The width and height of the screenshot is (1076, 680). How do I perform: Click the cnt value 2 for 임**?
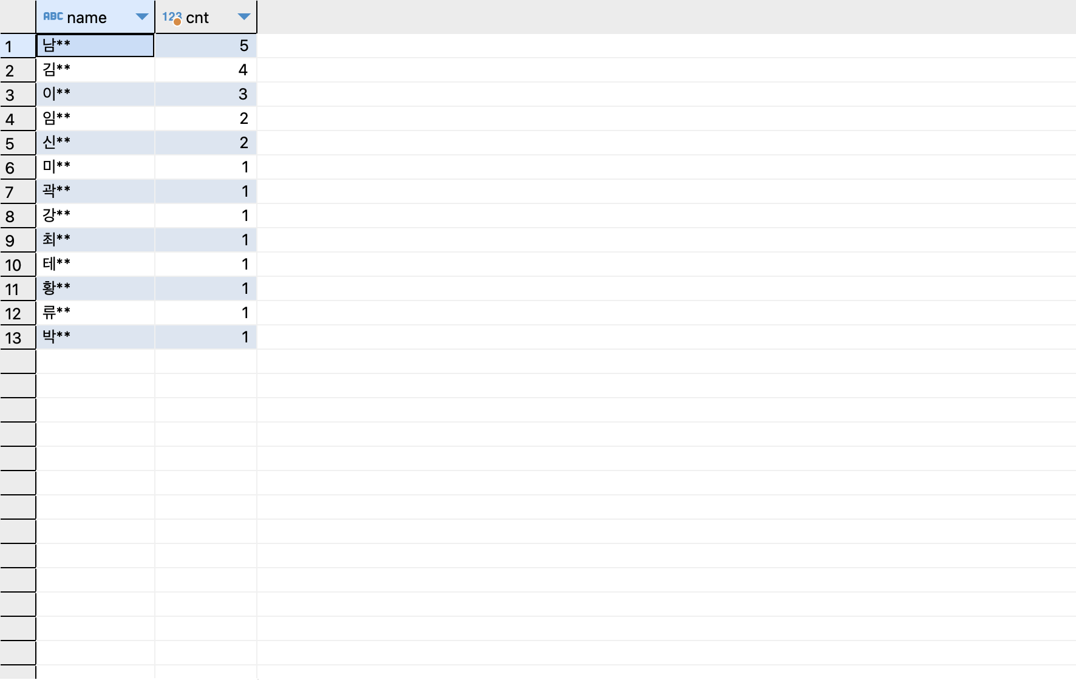(206, 118)
